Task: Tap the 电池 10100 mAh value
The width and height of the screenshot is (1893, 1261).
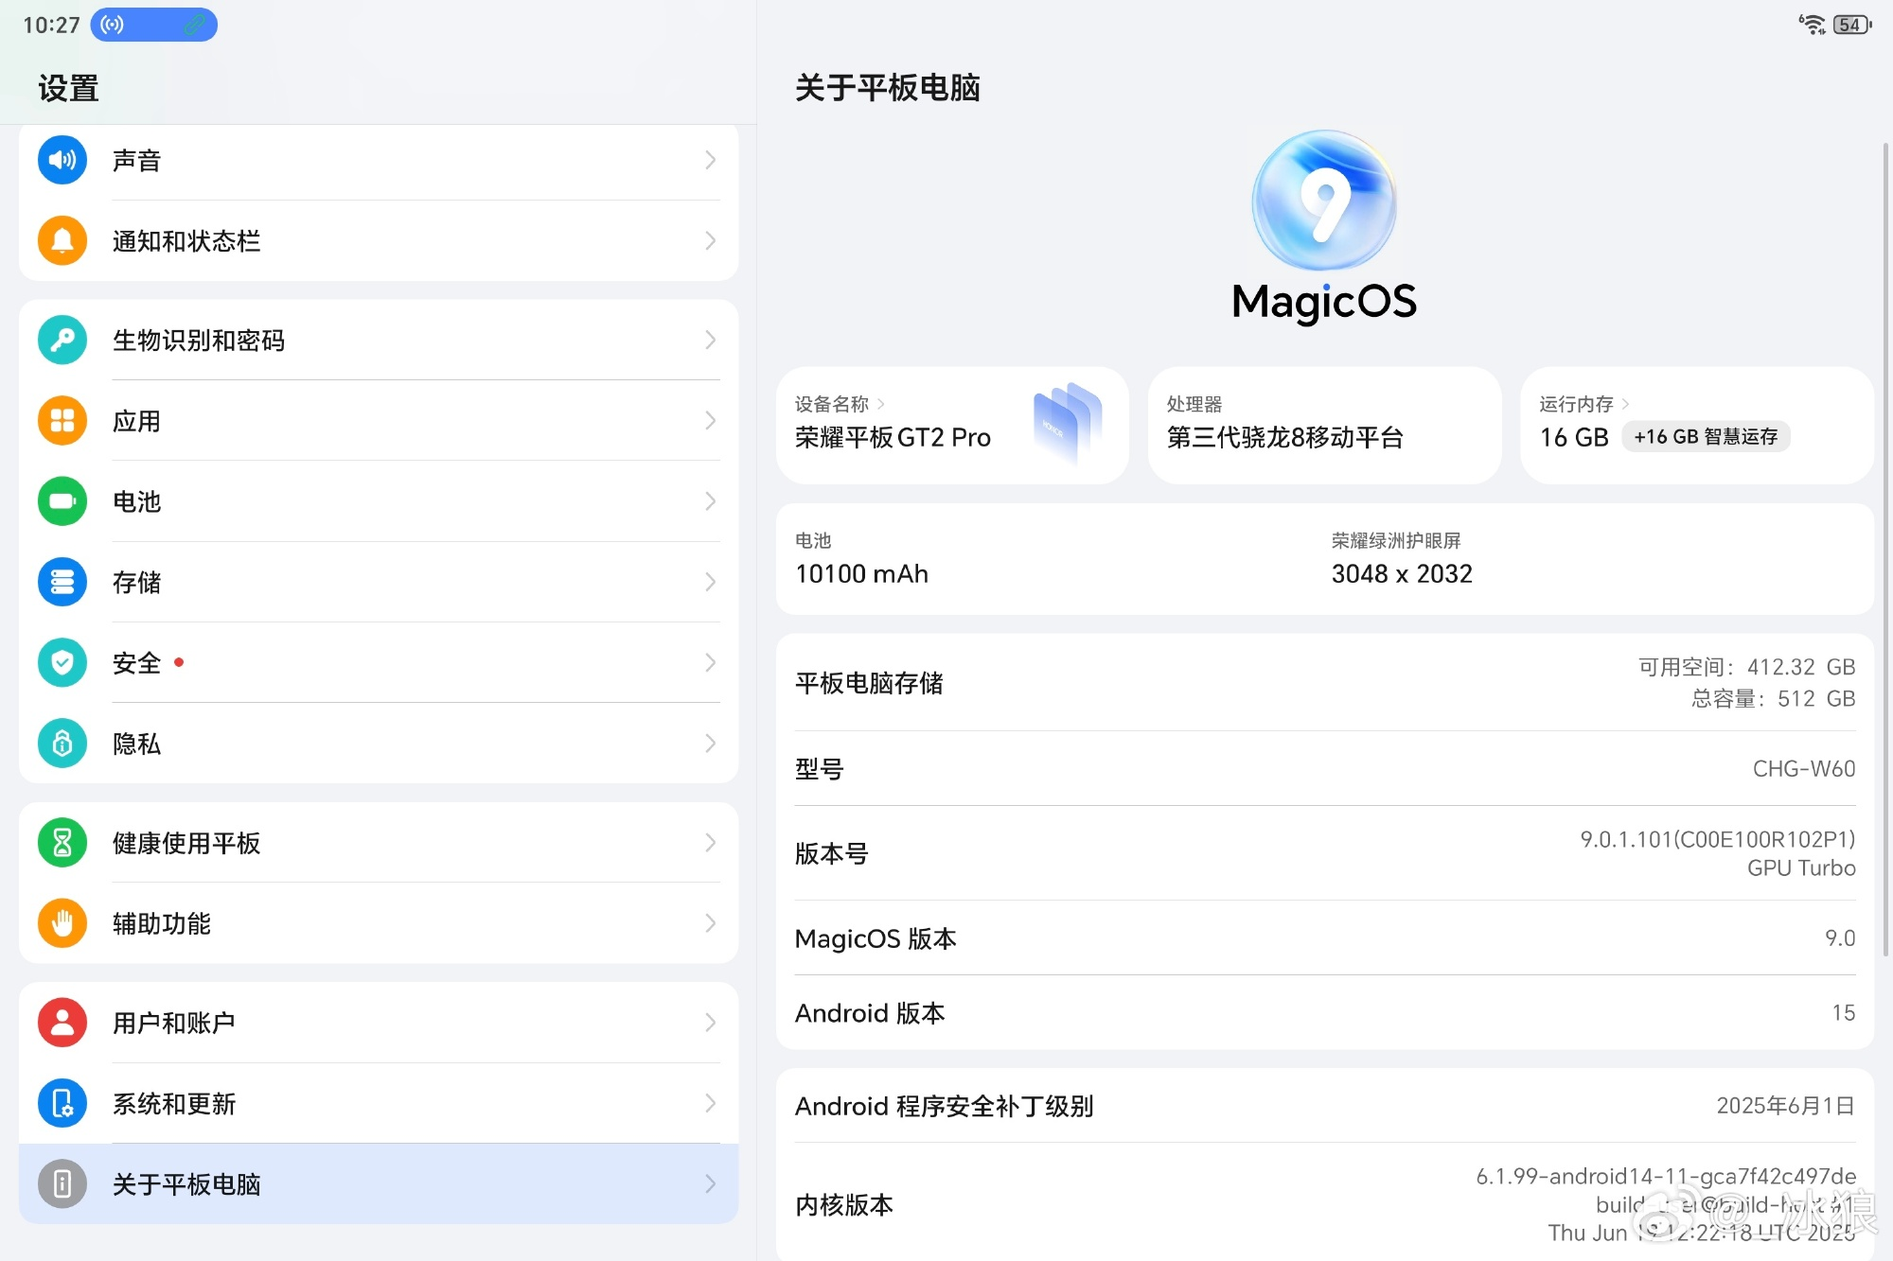Action: click(861, 573)
